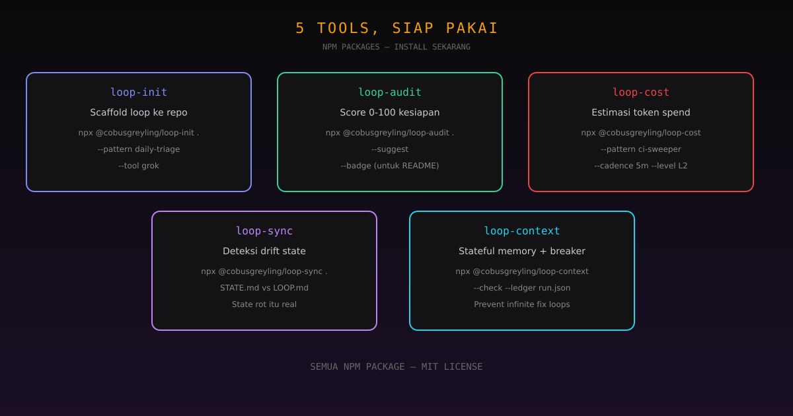Click the 'NPM PACKAGES — INSTALL SEKARANG' subtitle

click(397, 47)
